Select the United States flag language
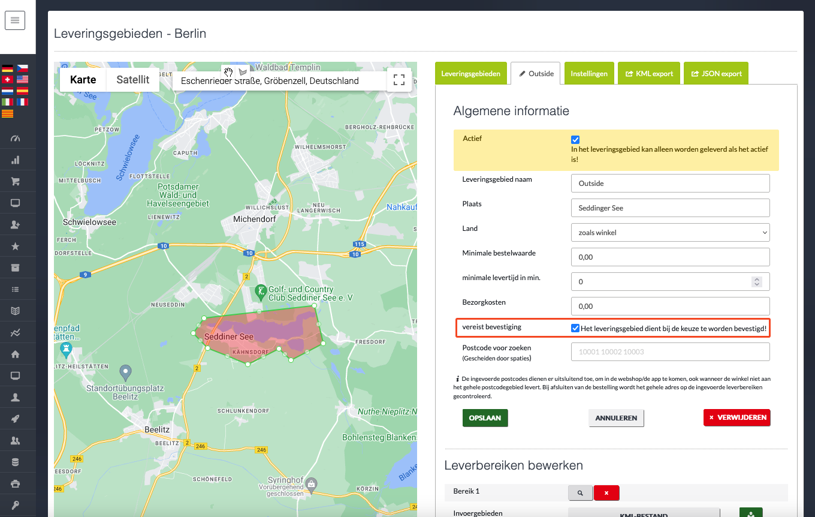815x517 pixels. click(22, 79)
